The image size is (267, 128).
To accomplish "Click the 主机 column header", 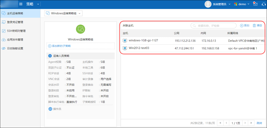I will pyautogui.click(x=125, y=33).
